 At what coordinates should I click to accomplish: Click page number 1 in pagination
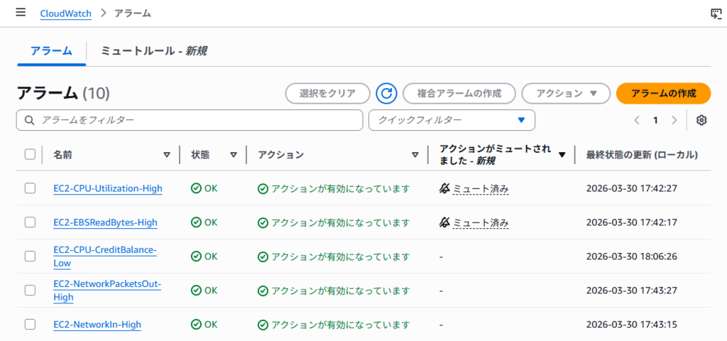655,120
